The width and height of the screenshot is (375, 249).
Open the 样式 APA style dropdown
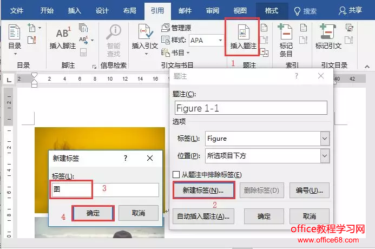[220, 40]
